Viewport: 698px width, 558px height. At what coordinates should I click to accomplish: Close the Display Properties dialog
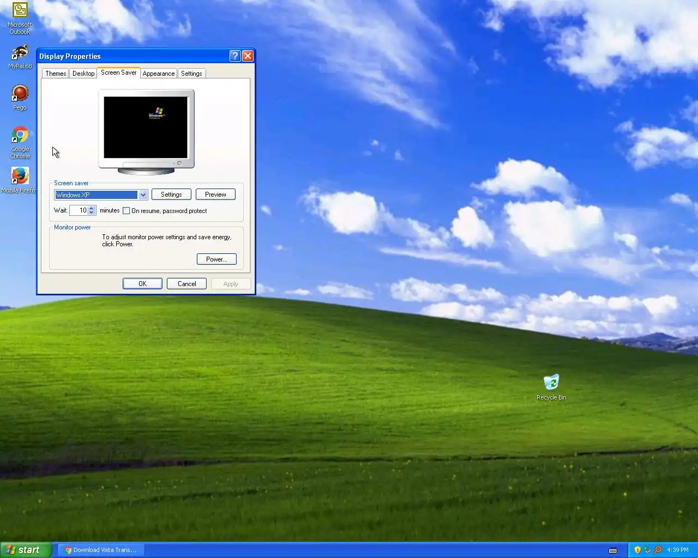tap(248, 56)
